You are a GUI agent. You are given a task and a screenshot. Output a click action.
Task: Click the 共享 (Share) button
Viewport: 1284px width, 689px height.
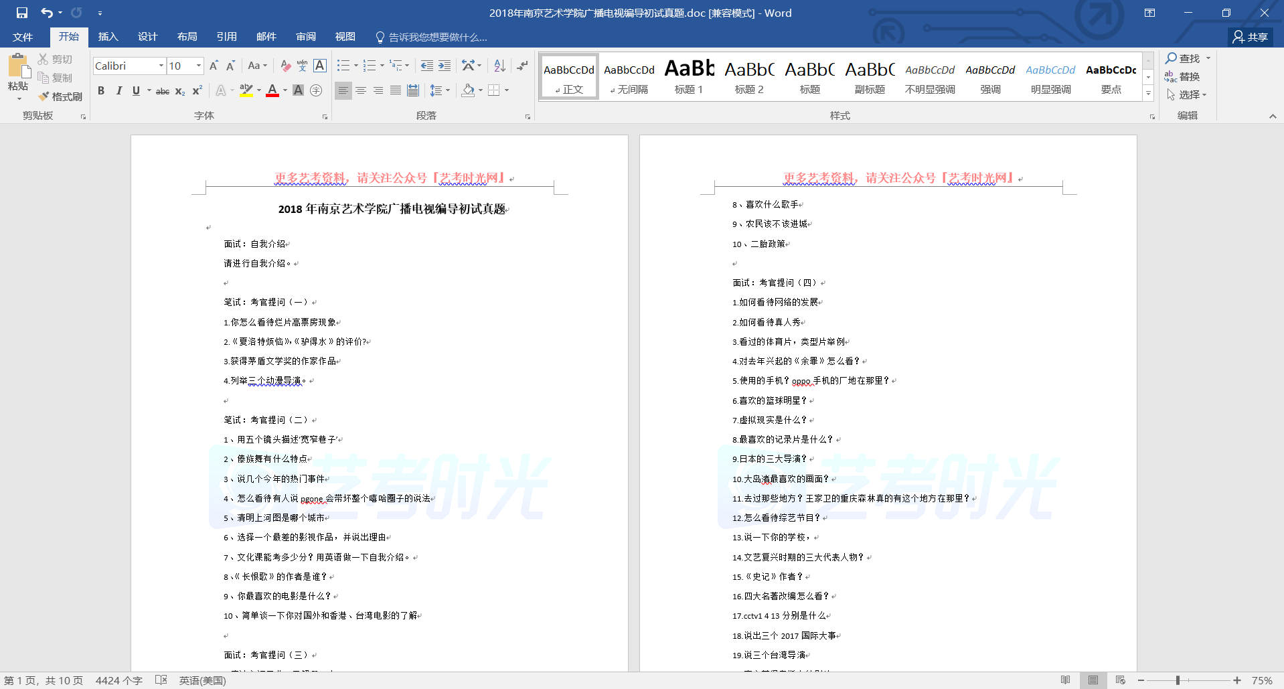point(1251,37)
